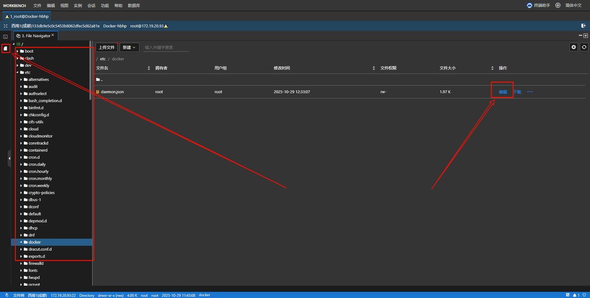Open the 终端助手 terminal assistant
Screen dimensions: 590x298
click(538, 6)
